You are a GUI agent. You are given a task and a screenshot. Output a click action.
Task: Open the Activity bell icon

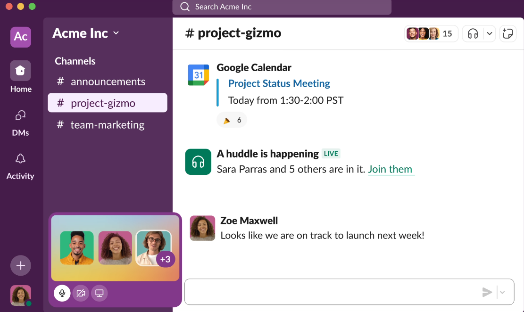click(x=20, y=158)
